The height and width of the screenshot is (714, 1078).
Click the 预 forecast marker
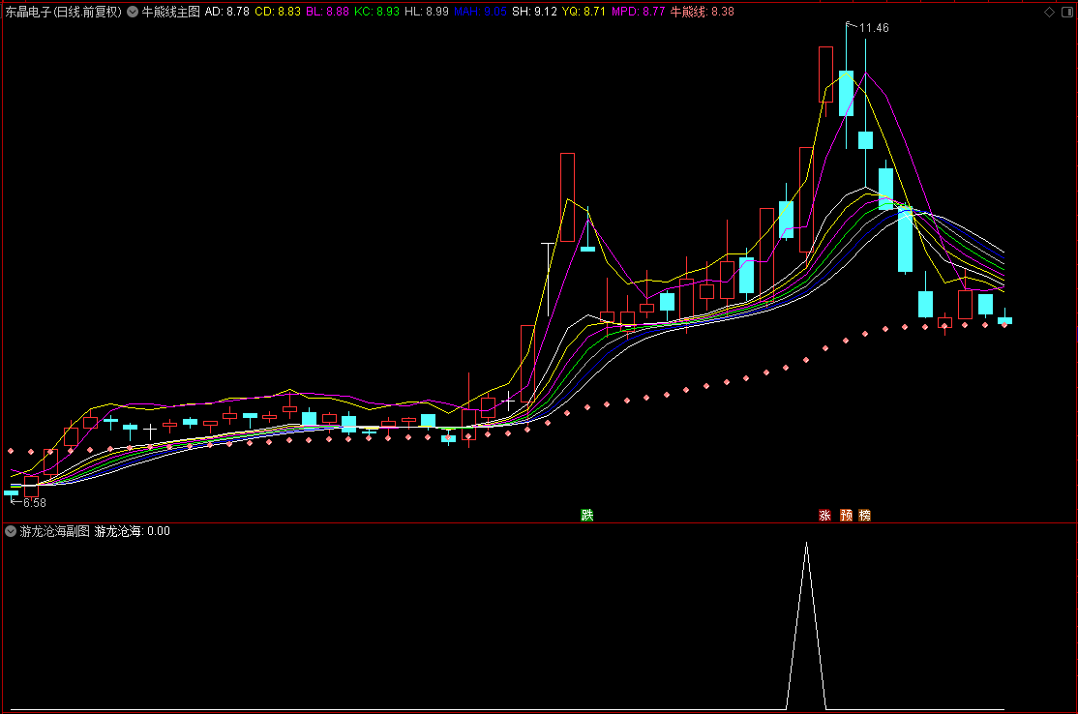pyautogui.click(x=847, y=516)
